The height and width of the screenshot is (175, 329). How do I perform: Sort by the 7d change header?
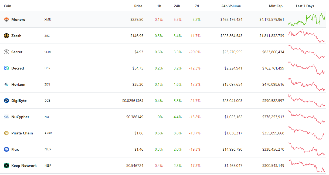click(197, 6)
